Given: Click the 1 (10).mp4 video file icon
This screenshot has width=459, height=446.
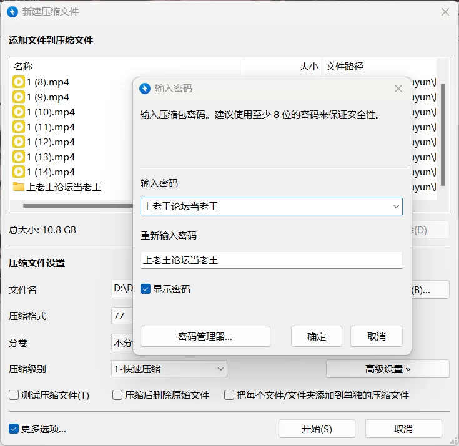Looking at the screenshot, I should click(x=19, y=112).
